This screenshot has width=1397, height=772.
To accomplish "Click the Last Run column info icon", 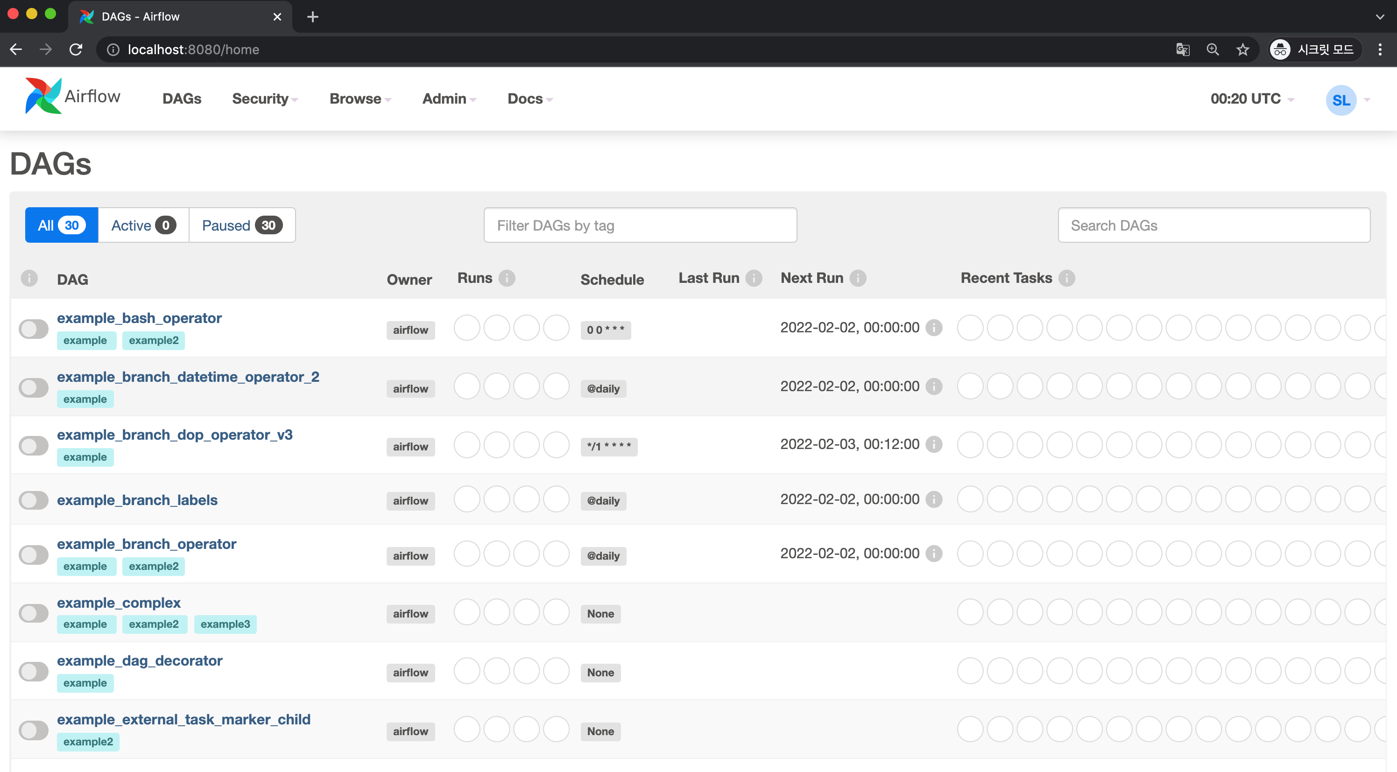I will click(x=753, y=278).
